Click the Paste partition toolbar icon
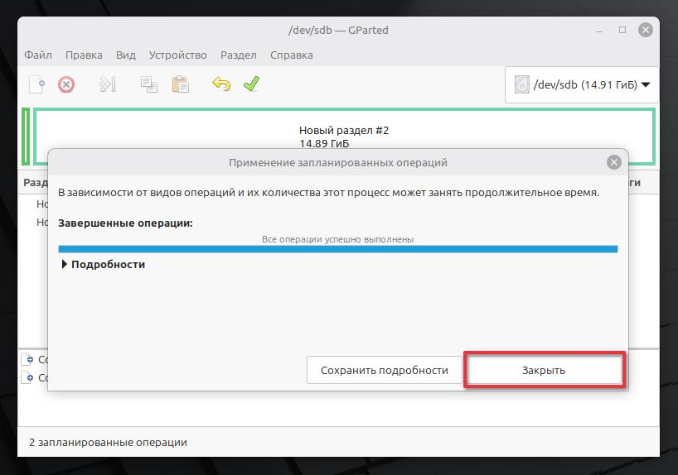 tap(181, 84)
